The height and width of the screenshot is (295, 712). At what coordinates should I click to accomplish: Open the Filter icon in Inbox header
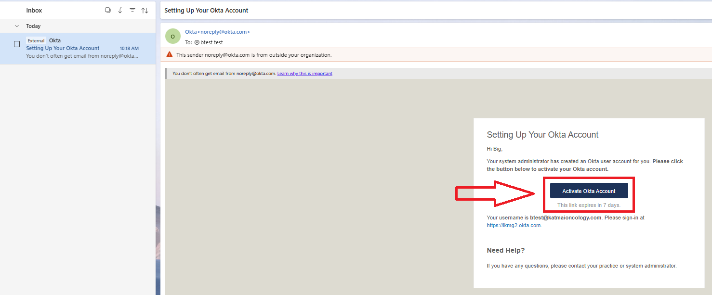tap(132, 10)
